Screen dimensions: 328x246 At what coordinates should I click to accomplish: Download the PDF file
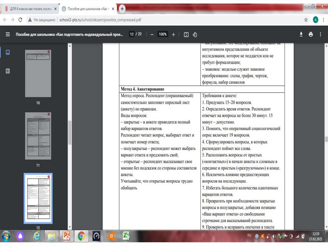tap(301, 34)
